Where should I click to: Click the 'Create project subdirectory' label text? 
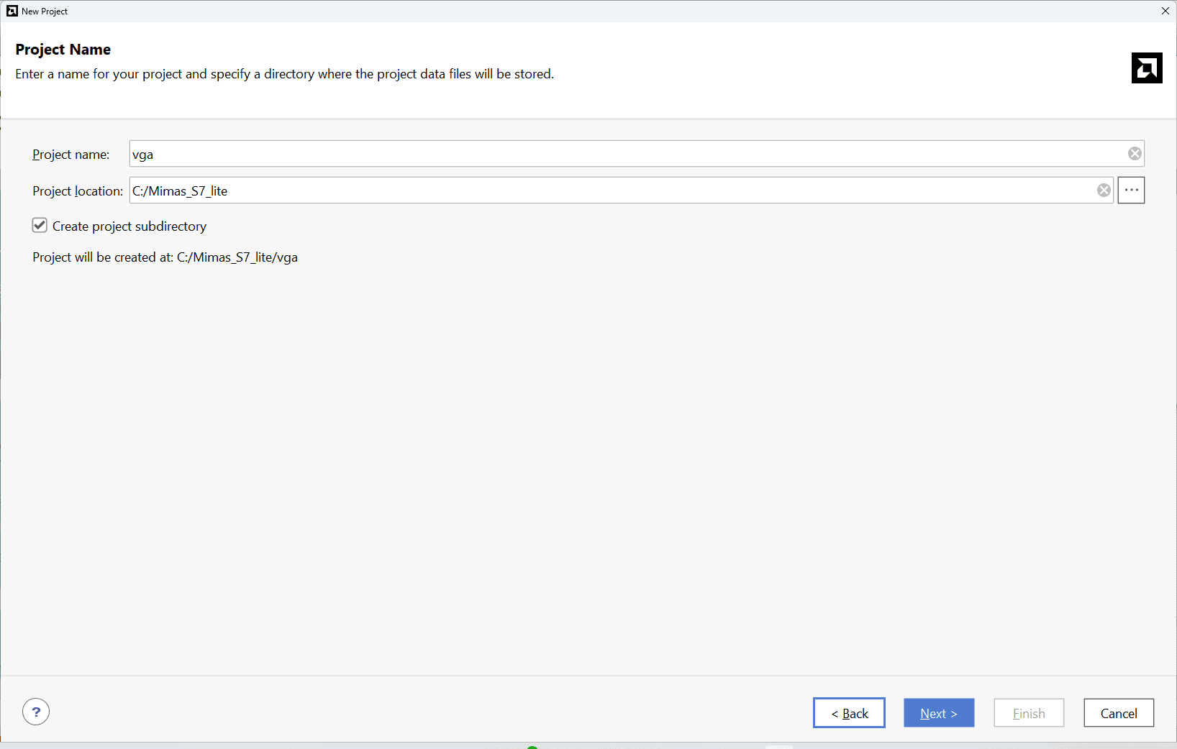click(x=129, y=226)
